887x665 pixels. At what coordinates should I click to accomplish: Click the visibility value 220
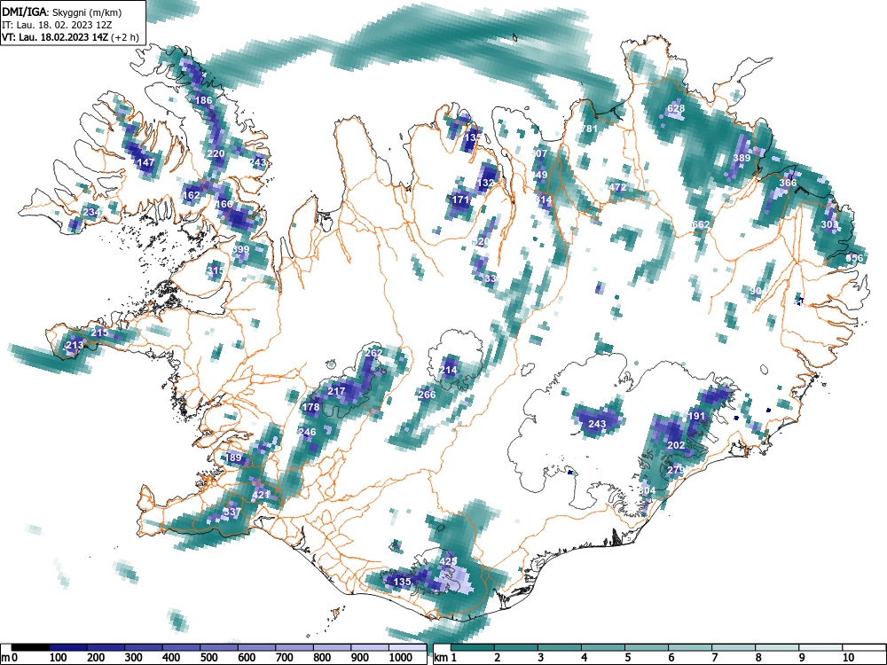tap(216, 153)
